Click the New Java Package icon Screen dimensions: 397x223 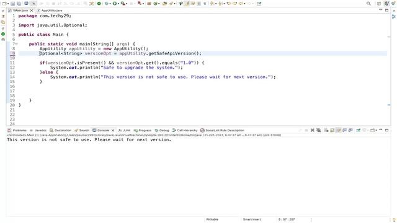click(149, 4)
